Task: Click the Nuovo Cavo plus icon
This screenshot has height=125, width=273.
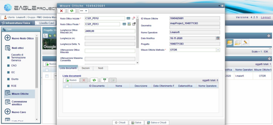Action: [x=7, y=112]
